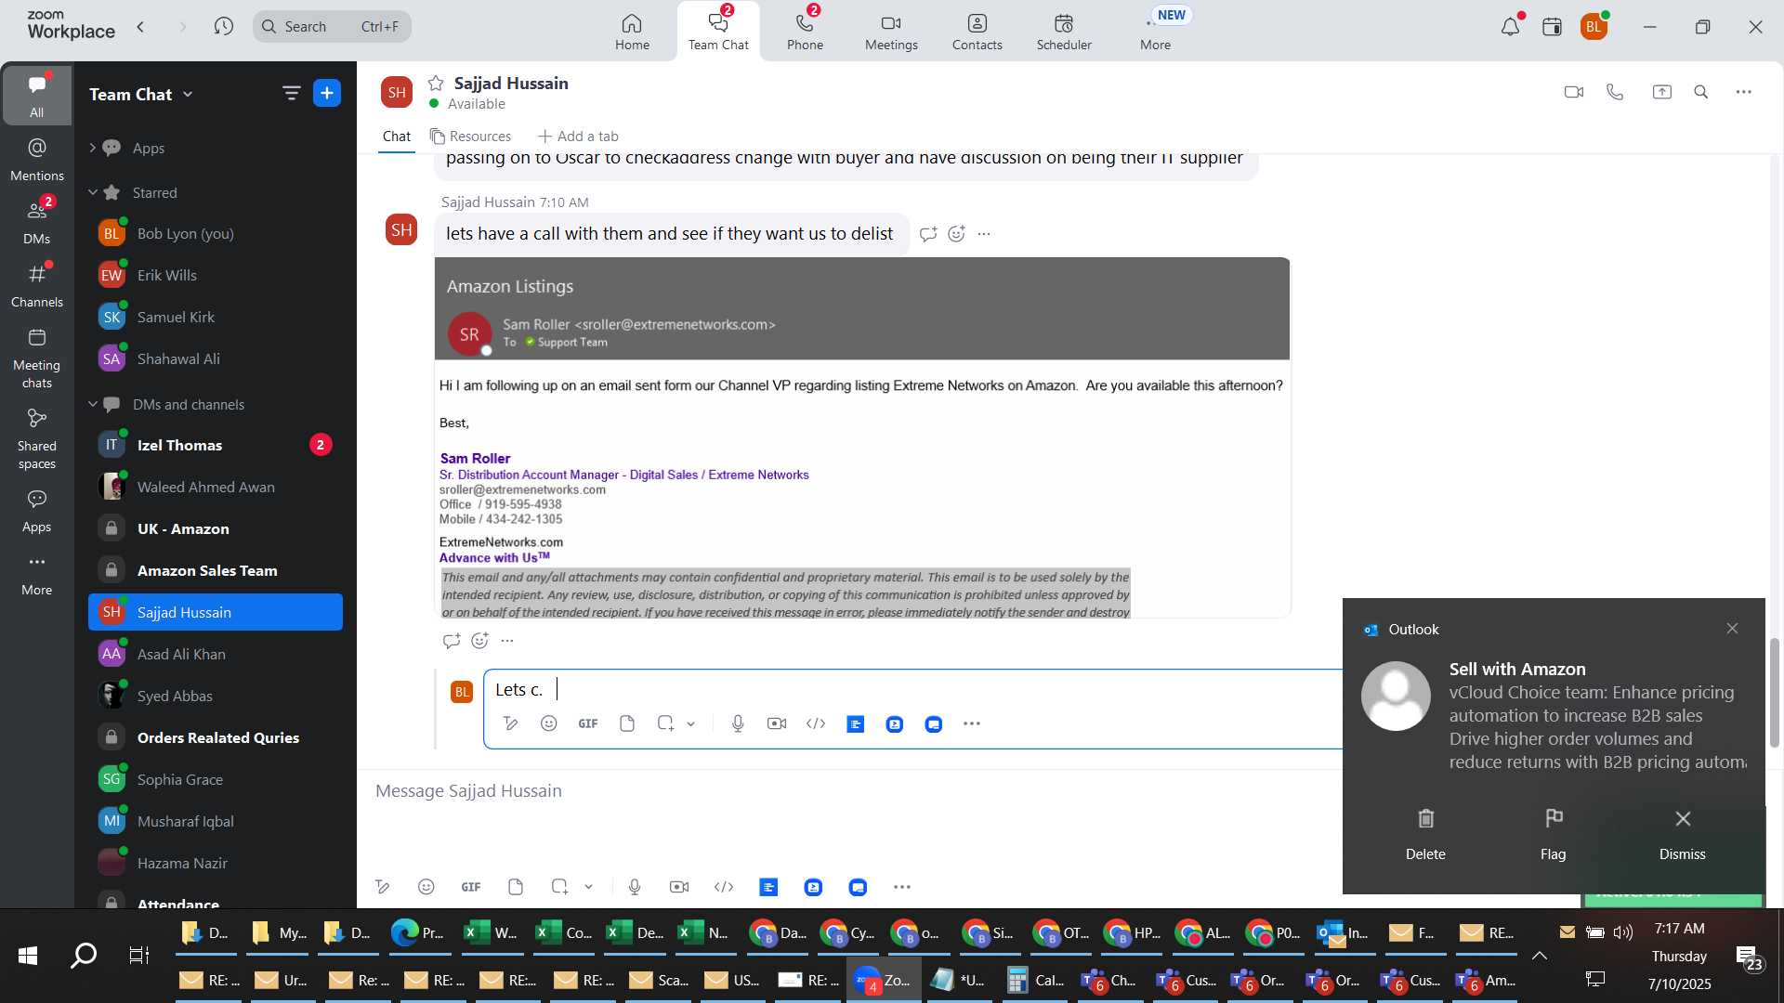Switch to the Contacts tab

[x=977, y=31]
